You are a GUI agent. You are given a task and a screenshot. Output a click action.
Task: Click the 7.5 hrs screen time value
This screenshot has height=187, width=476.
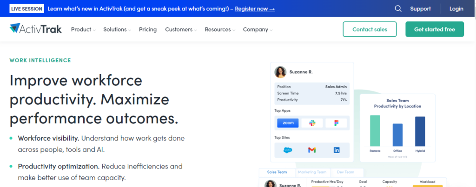(341, 93)
